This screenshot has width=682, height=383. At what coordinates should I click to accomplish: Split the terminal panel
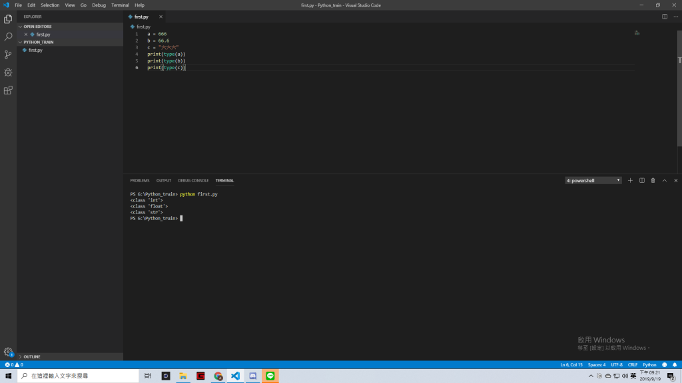point(641,181)
